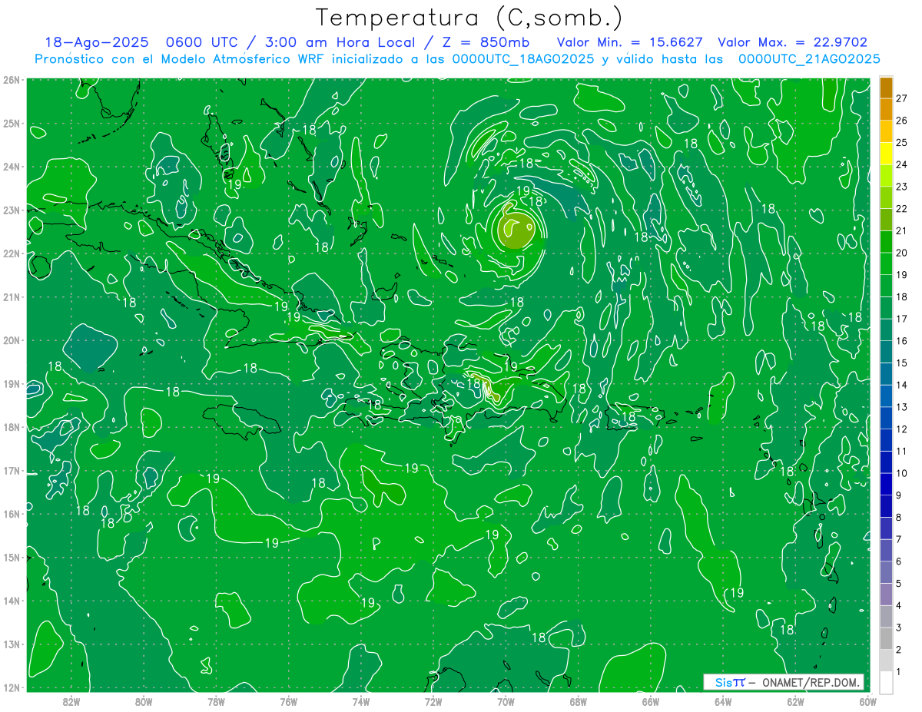Click longitude axis label '60W'
The height and width of the screenshot is (712, 922).
pos(868,701)
